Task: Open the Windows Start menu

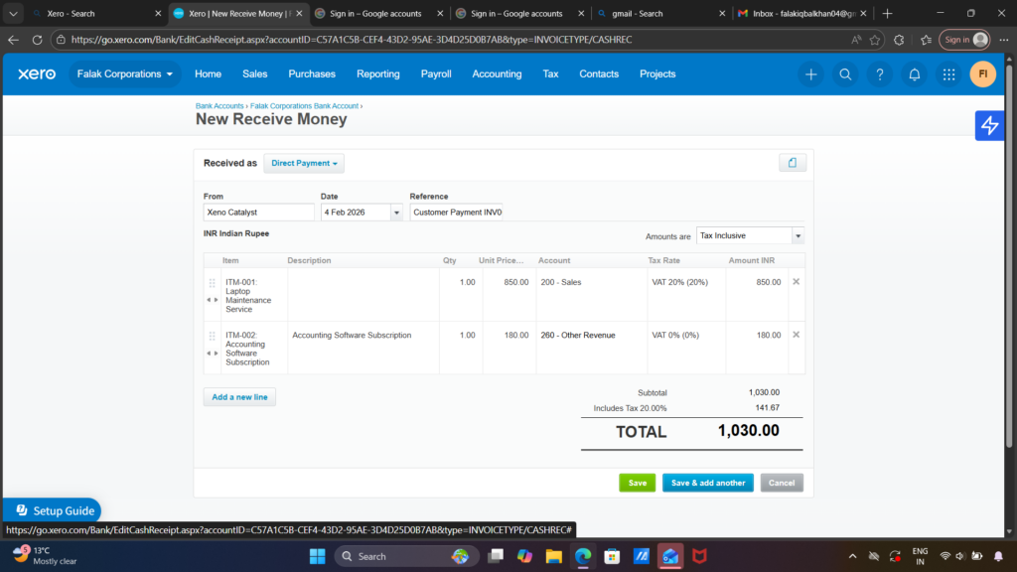Action: [x=317, y=556]
